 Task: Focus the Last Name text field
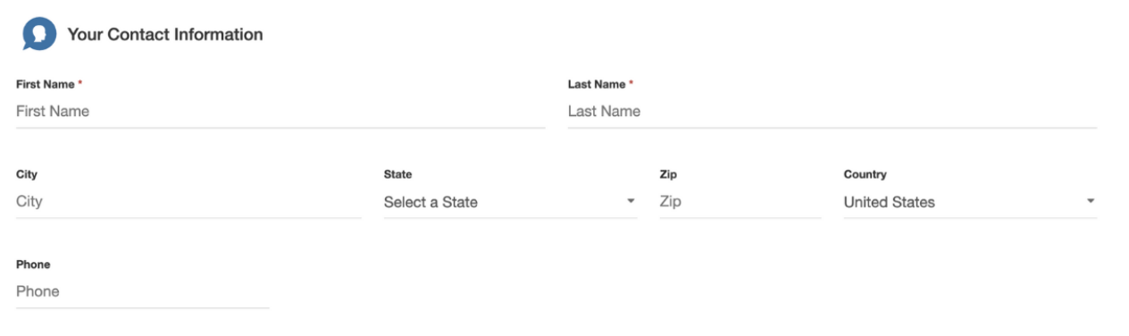[x=832, y=112]
